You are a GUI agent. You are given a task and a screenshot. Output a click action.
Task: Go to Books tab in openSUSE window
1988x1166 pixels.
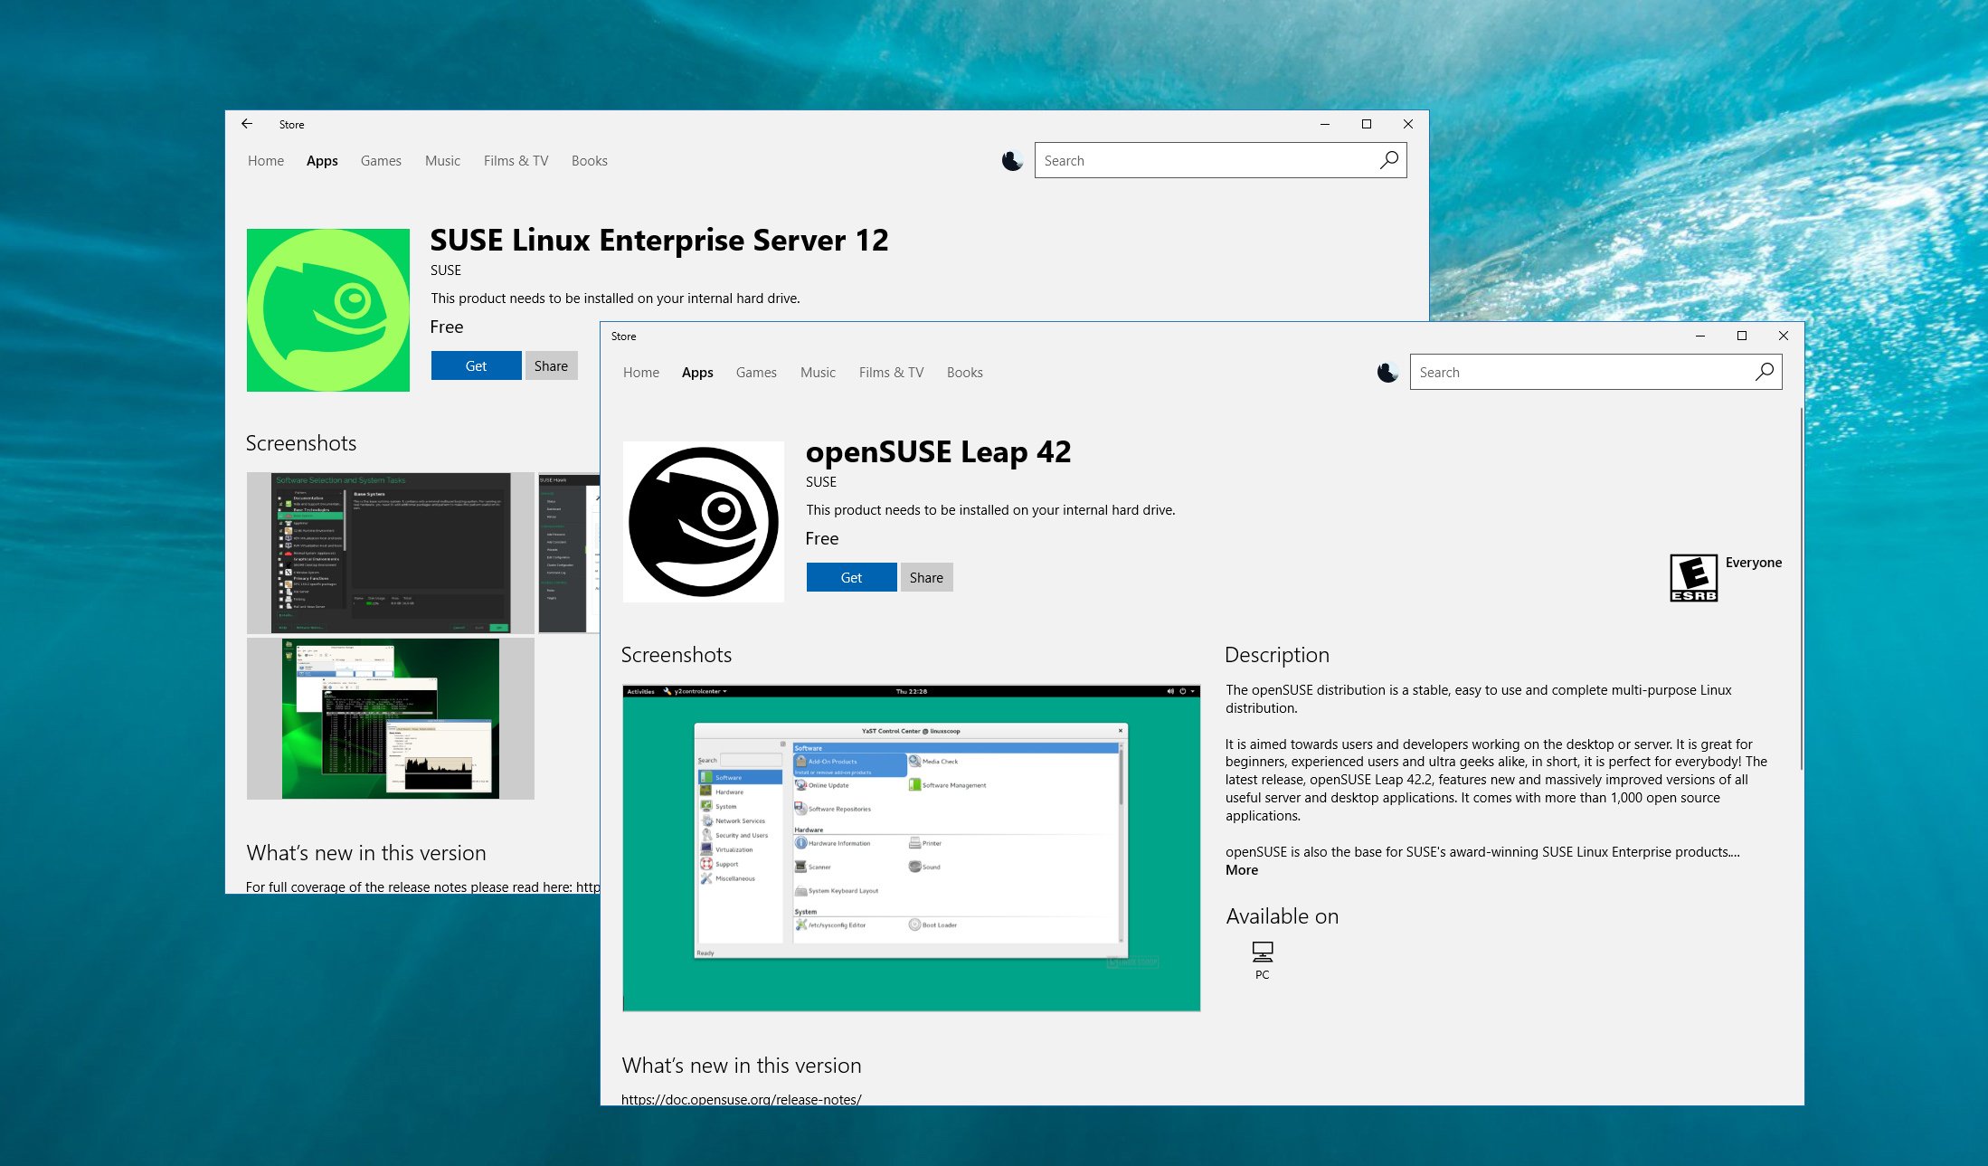click(964, 373)
